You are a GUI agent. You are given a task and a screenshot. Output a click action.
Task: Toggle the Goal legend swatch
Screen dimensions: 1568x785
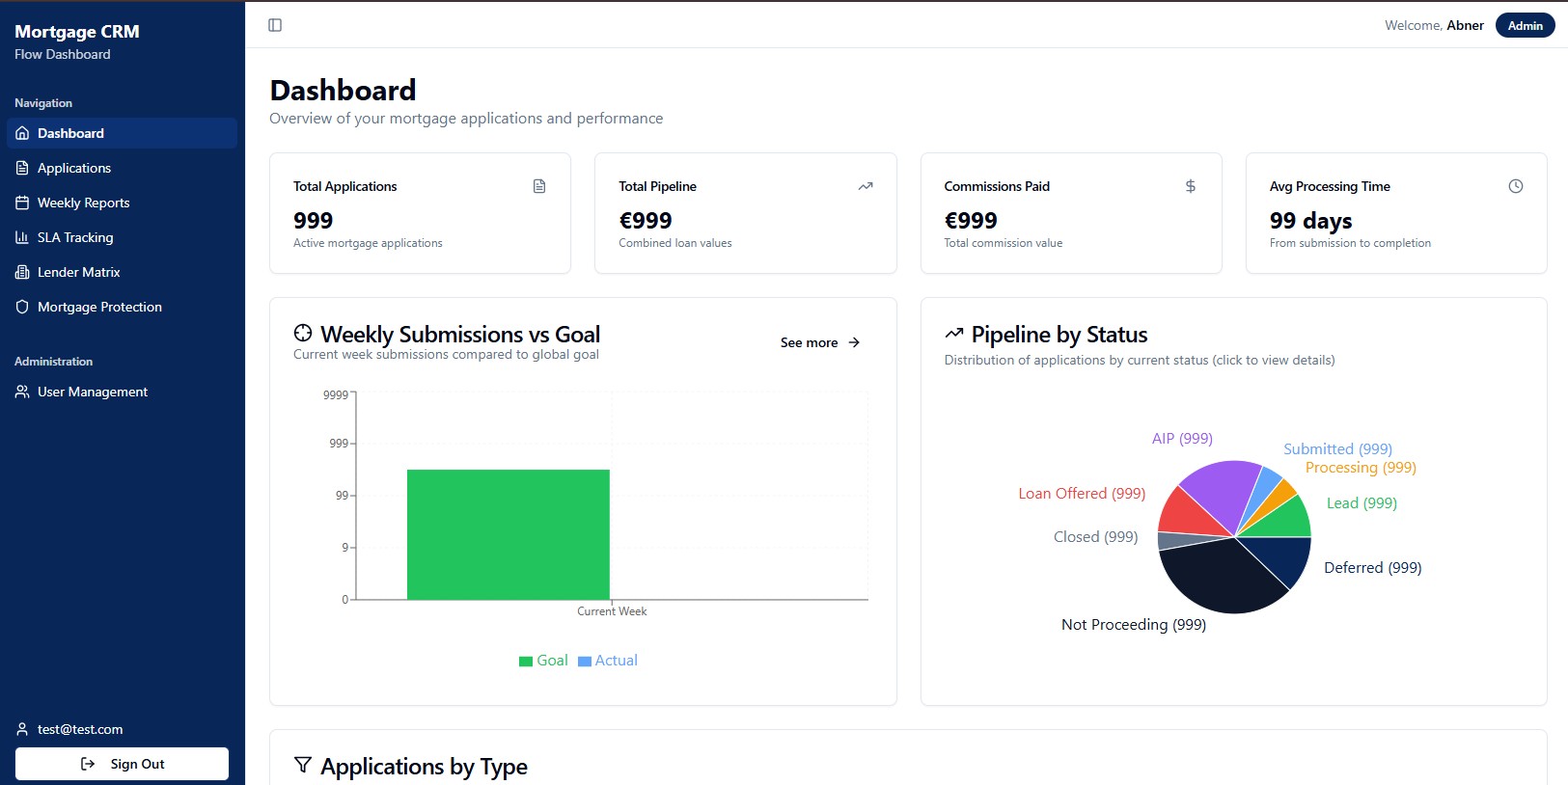(526, 661)
